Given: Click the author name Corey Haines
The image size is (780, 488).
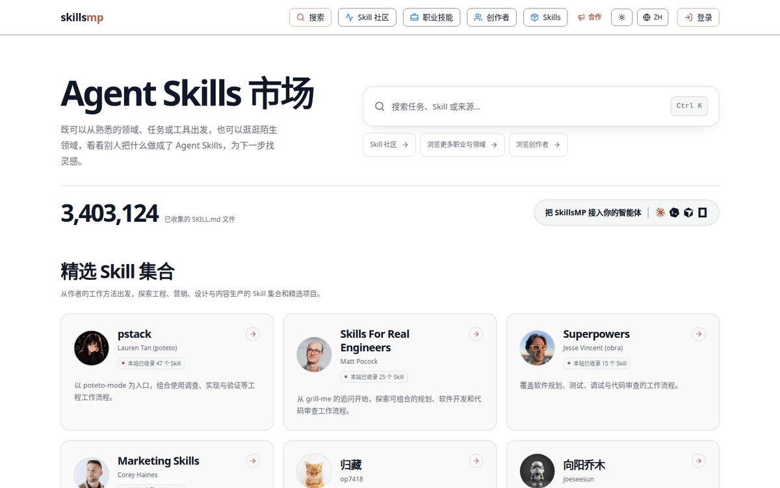Looking at the screenshot, I should 138,475.
